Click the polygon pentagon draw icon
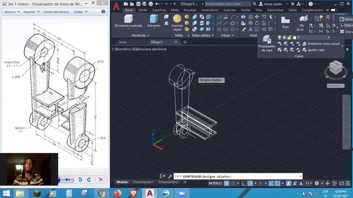The width and height of the screenshot is (353, 198). [219, 29]
